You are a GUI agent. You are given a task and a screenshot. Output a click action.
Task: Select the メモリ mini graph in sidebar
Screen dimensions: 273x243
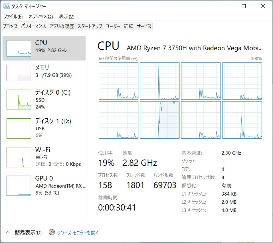point(19,73)
